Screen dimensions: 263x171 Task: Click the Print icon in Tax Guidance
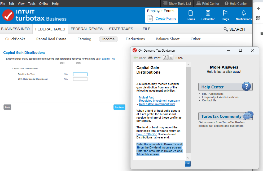[x=150, y=58]
